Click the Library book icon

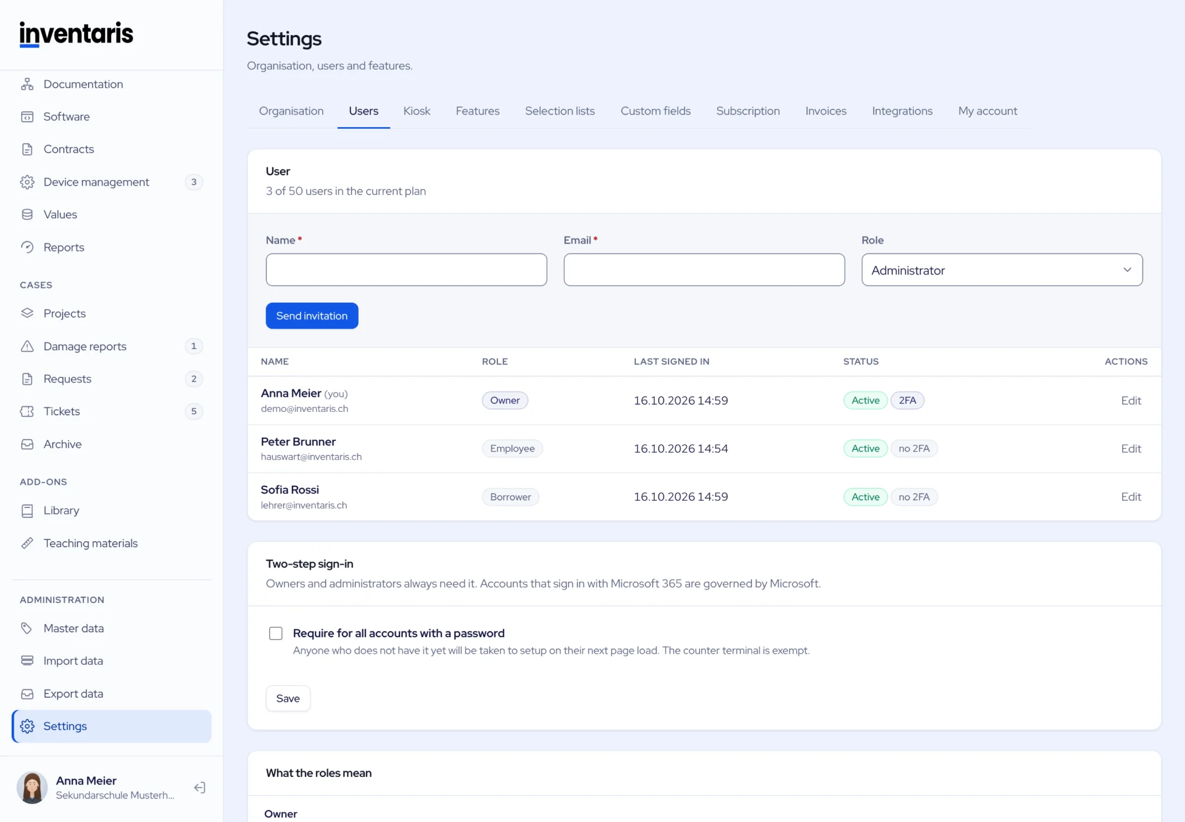pyautogui.click(x=27, y=511)
